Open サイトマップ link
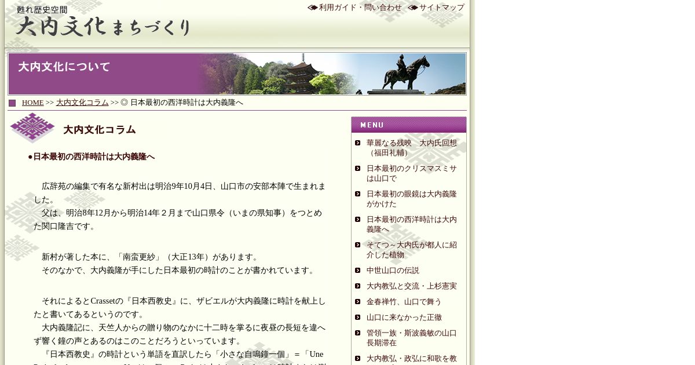 point(442,8)
